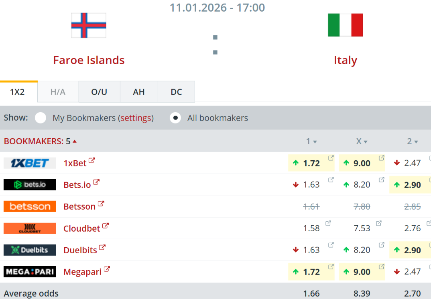The image size is (431, 299).
Task: Click the Cloudbet bookmaker logo
Action: coord(30,228)
